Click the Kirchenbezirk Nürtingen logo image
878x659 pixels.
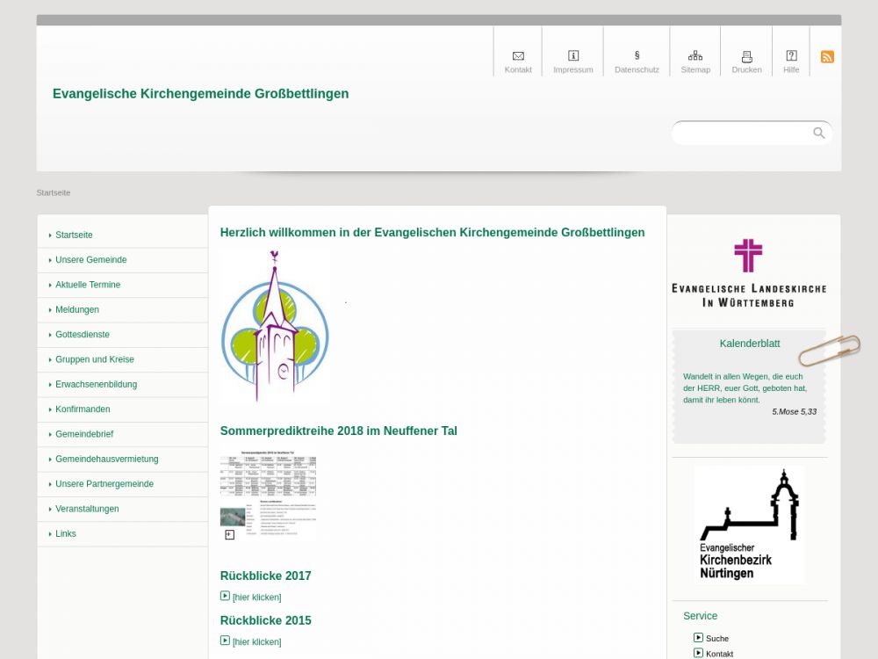[748, 525]
